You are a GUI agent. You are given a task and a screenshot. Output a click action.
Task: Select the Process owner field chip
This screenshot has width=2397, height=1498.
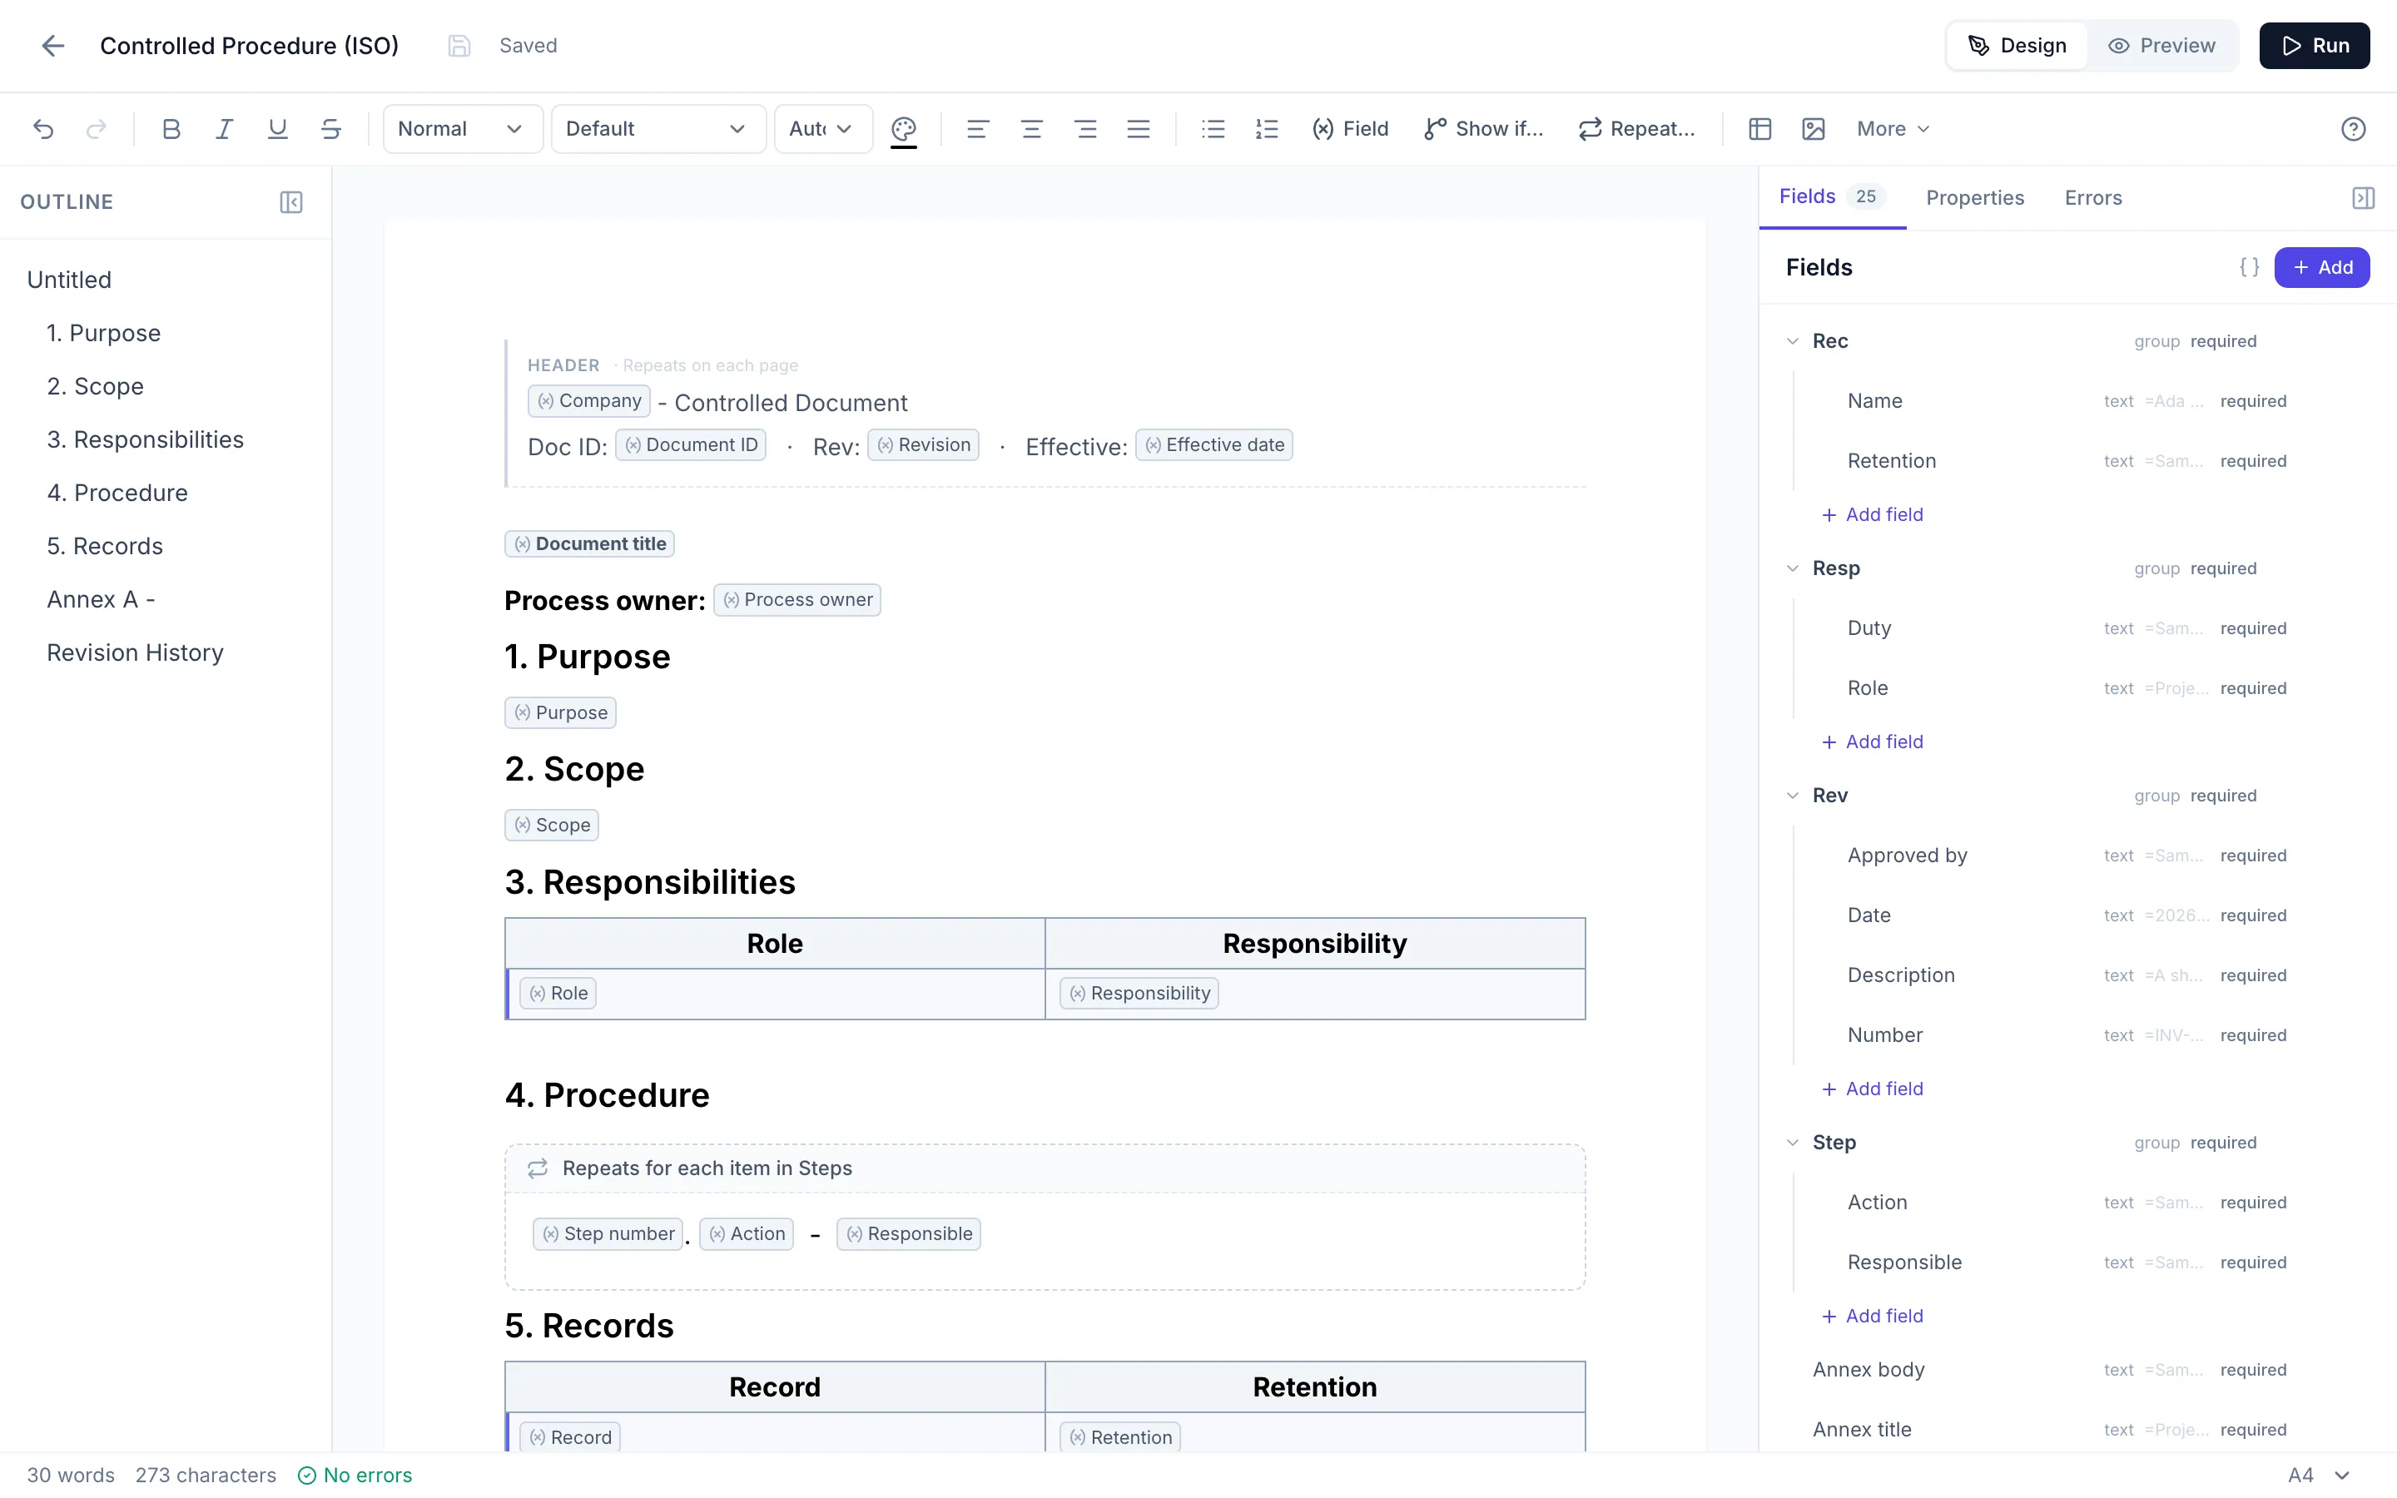(x=797, y=599)
